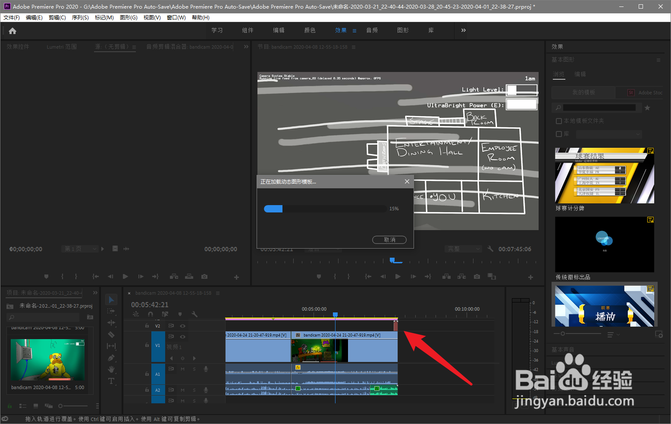Select the Slip tool
Viewport: 671px width, 424px height.
point(111,346)
